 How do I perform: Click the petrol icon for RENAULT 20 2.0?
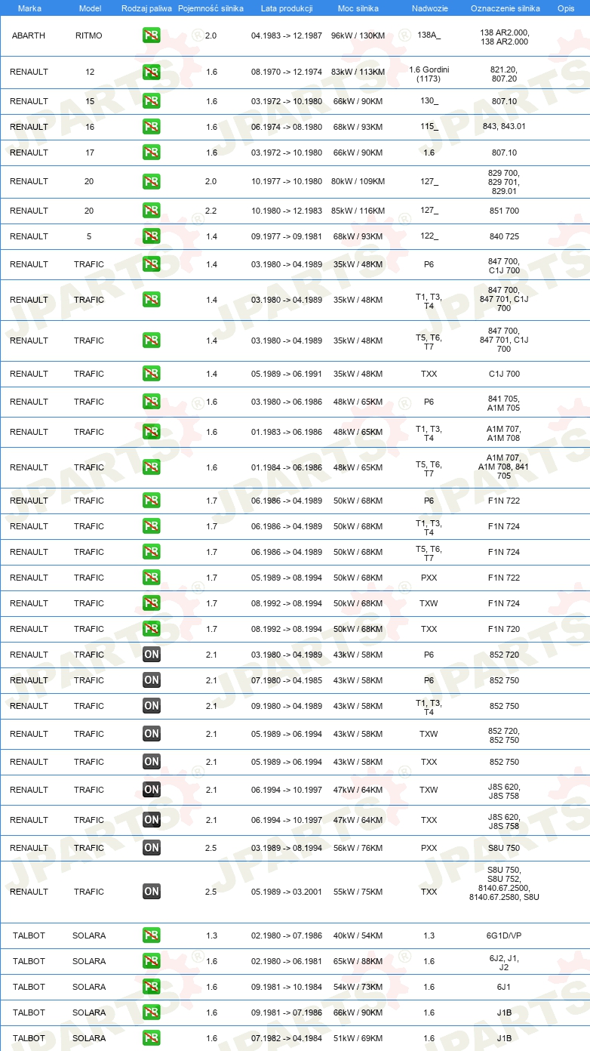(151, 181)
